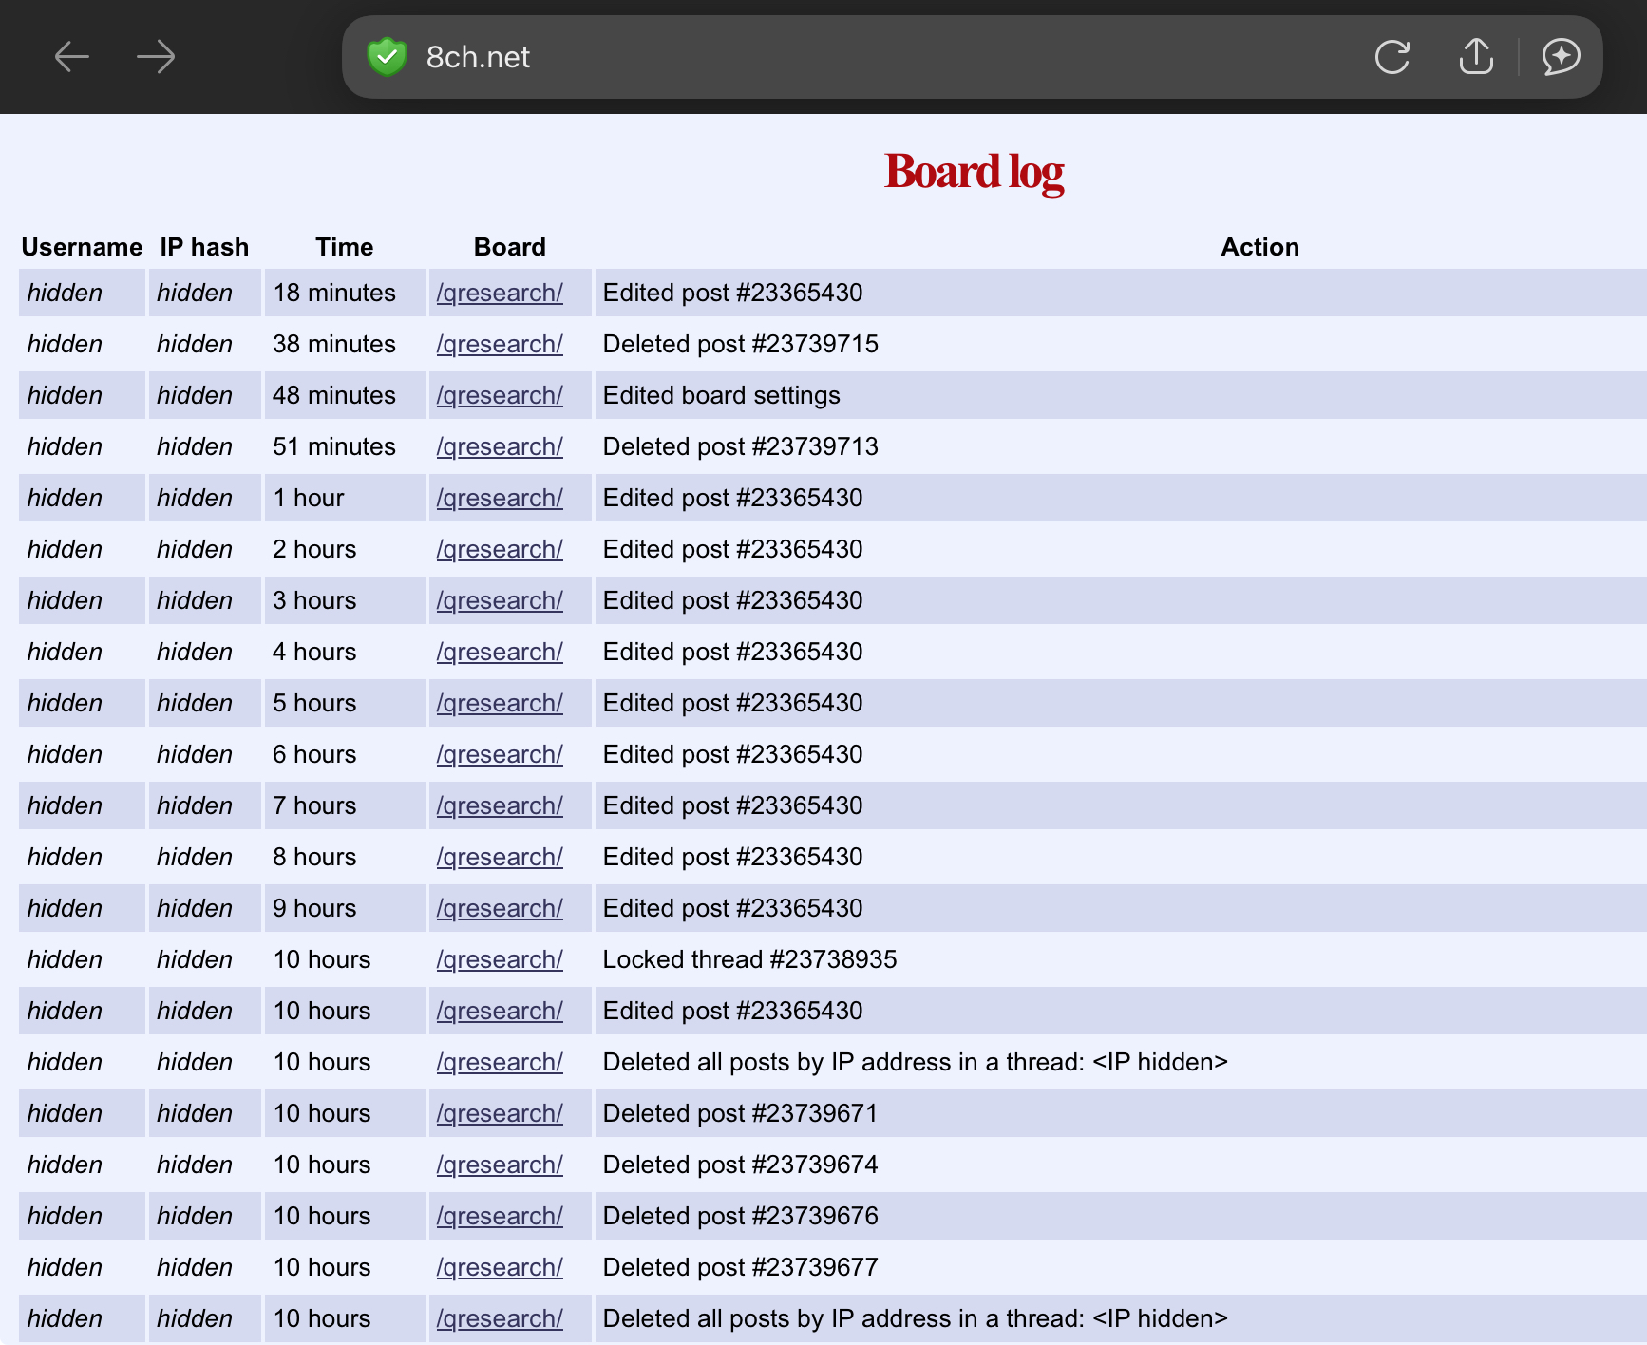The image size is (1647, 1345).
Task: Click the green security shield icon
Action: coord(388,57)
